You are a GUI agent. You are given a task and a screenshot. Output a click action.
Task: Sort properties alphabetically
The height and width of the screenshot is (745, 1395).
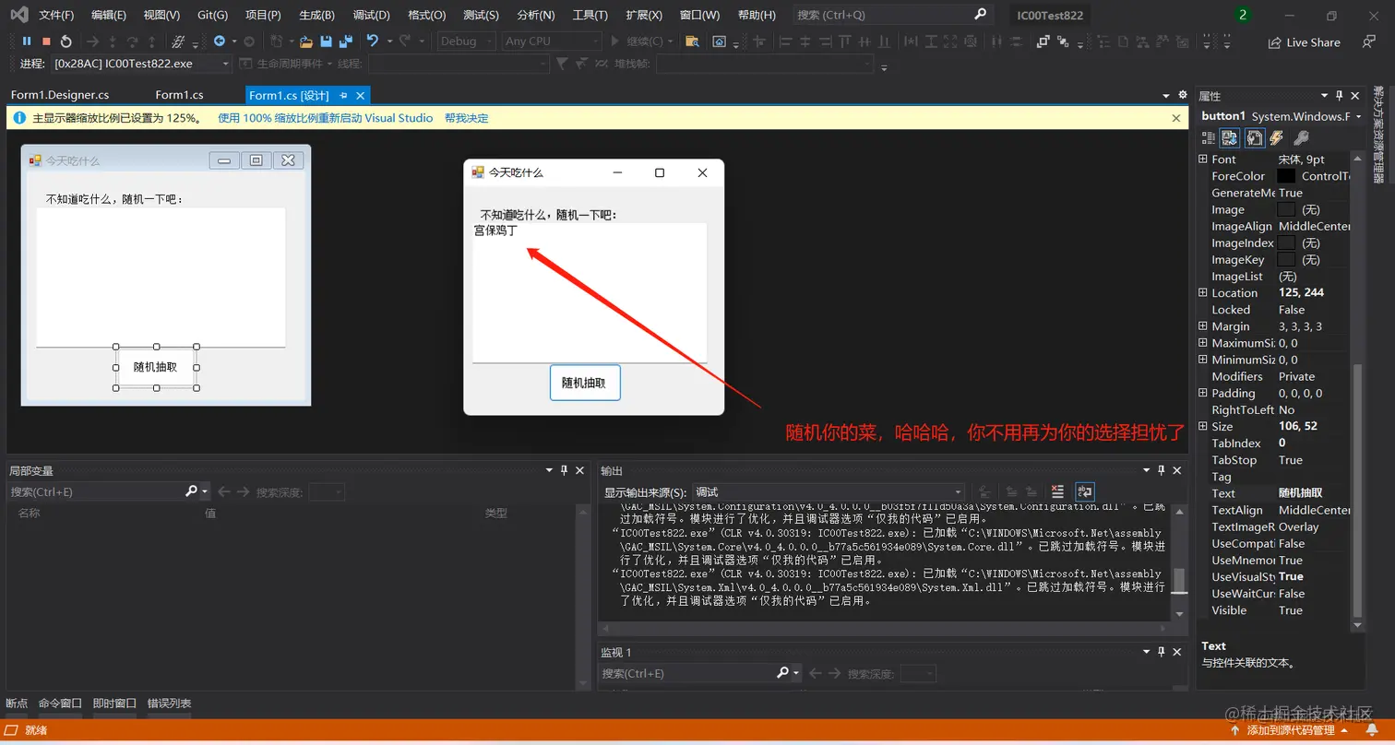click(1230, 137)
